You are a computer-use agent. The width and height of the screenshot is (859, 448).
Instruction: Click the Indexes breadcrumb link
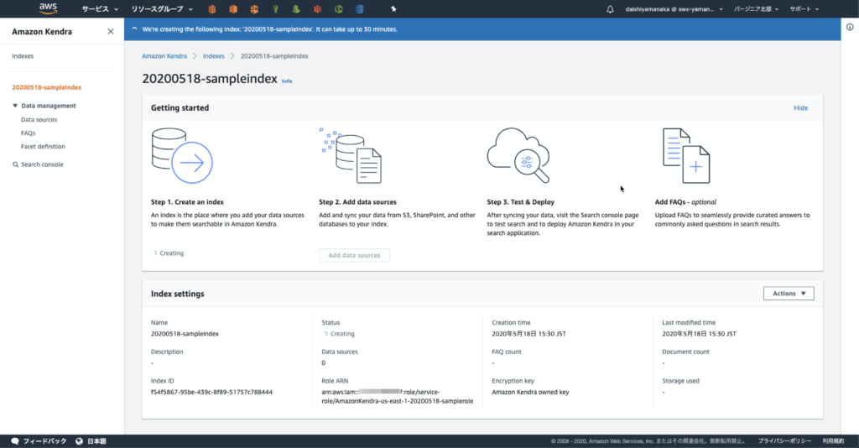[x=213, y=55]
